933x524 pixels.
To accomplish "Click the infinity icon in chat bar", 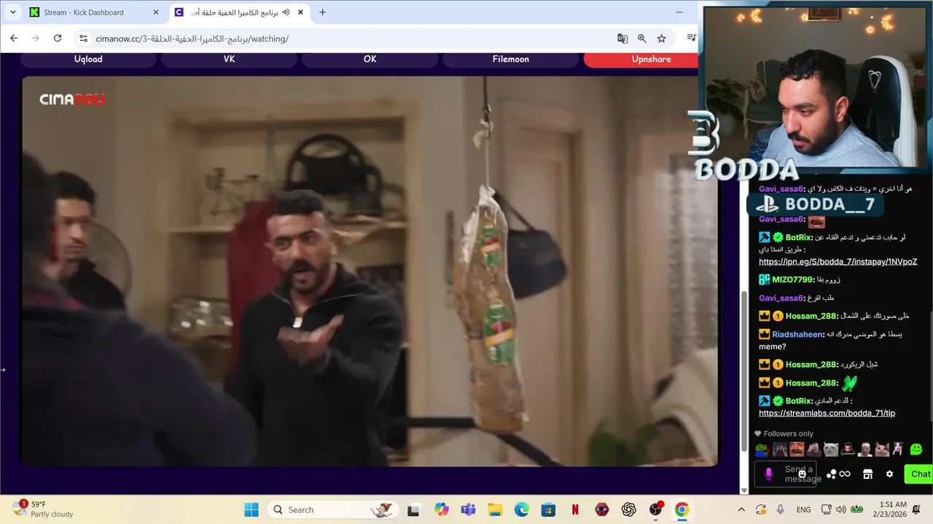I will coord(845,474).
